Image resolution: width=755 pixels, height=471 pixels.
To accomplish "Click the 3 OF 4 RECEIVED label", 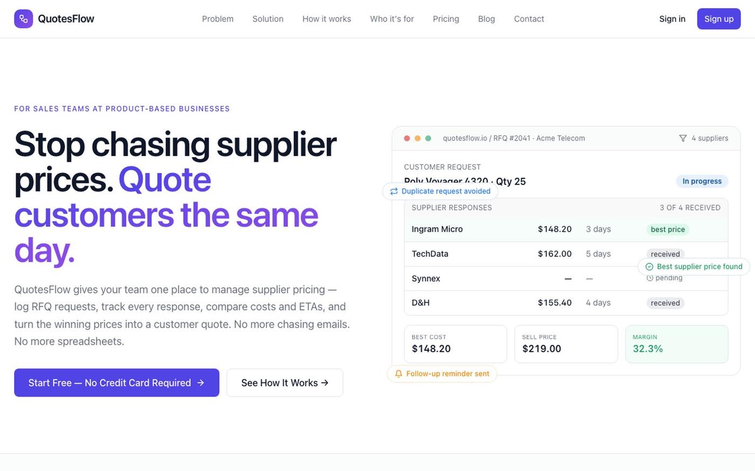I will coord(690,208).
